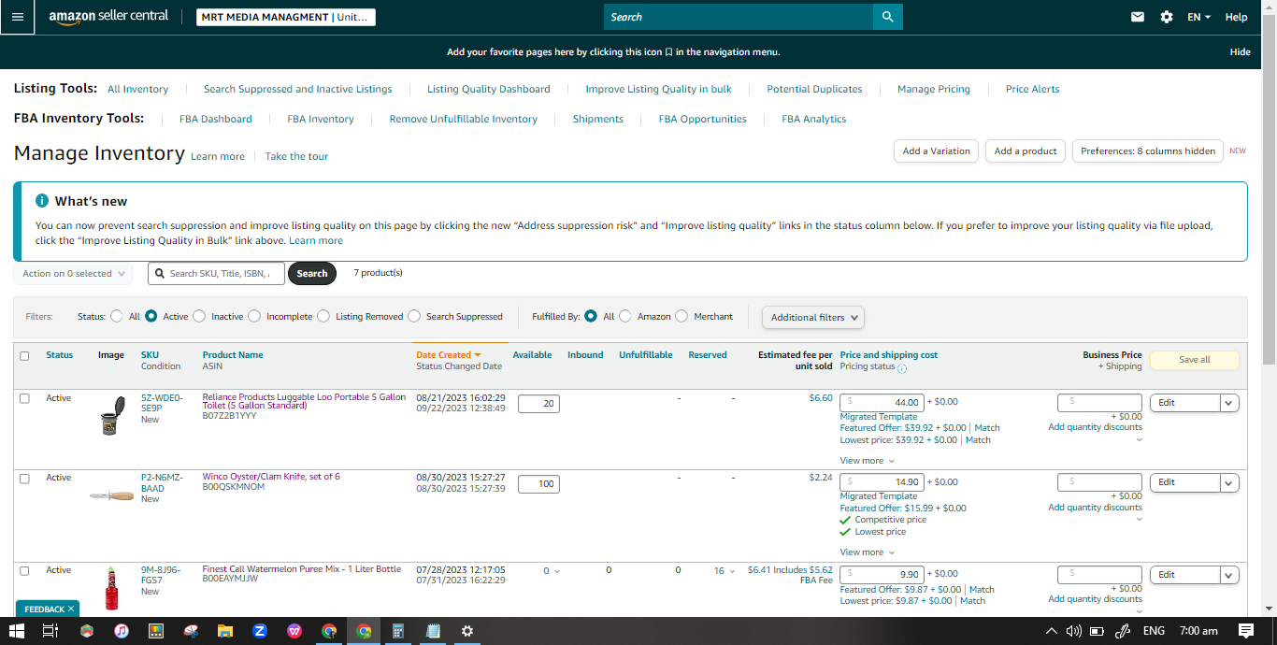Go to Listing Quality Dashboard
The image size is (1277, 645).
click(x=488, y=89)
